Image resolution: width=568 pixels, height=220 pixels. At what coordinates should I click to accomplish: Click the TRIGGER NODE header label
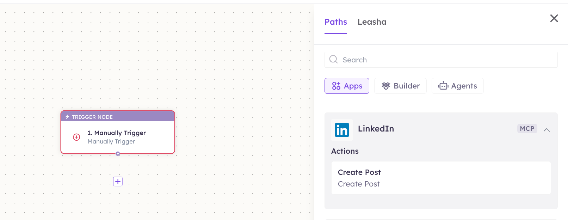(x=92, y=117)
